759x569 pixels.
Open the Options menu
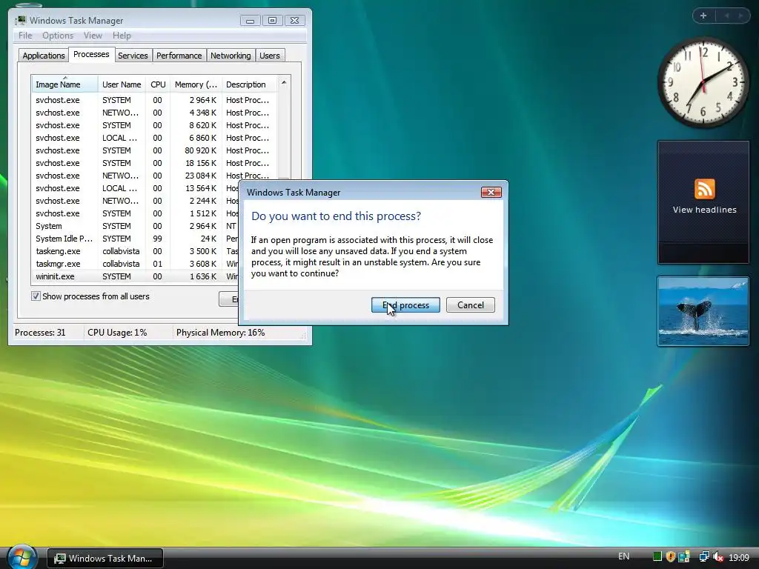tap(58, 36)
